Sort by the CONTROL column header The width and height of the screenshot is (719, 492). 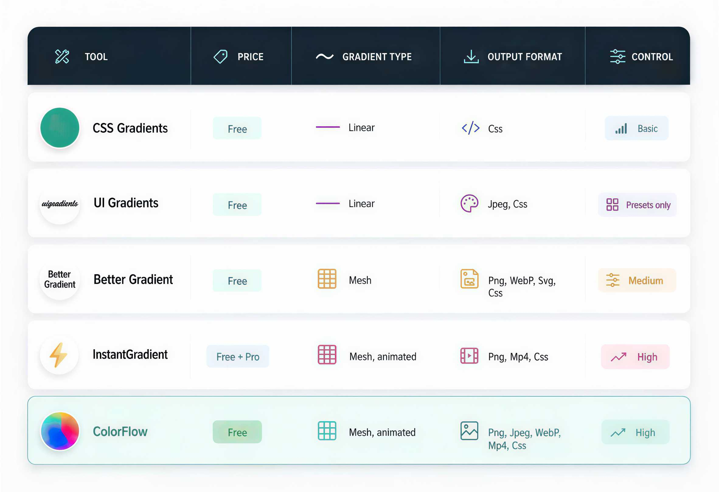pos(652,57)
